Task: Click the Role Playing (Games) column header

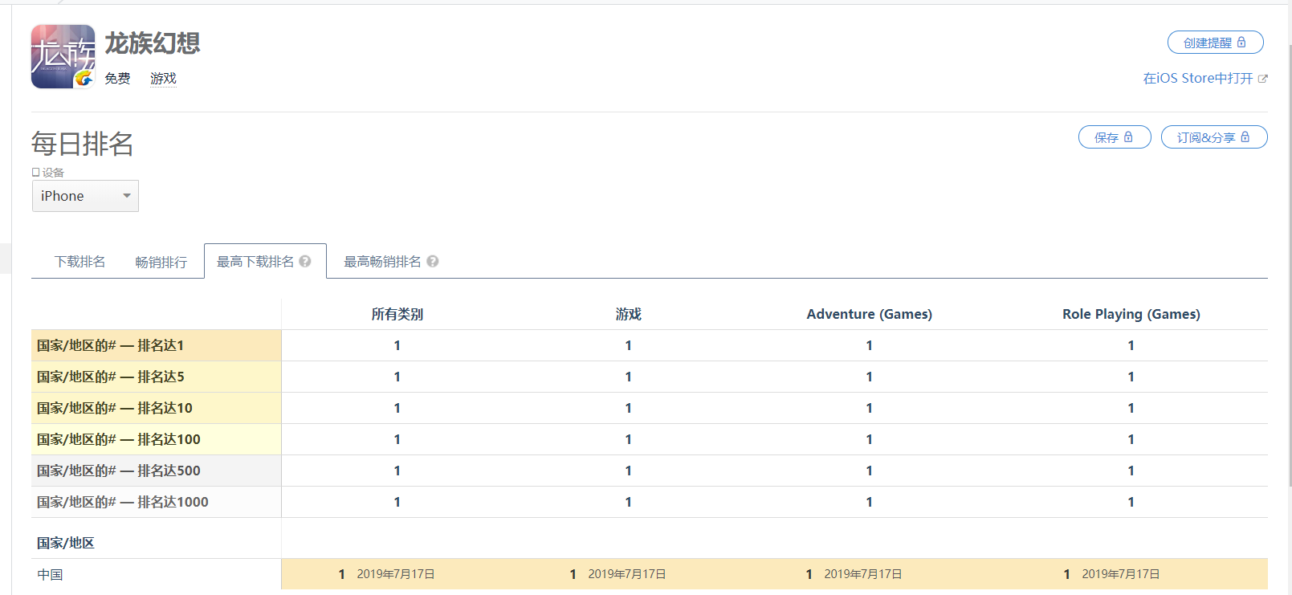Action: click(x=1131, y=314)
